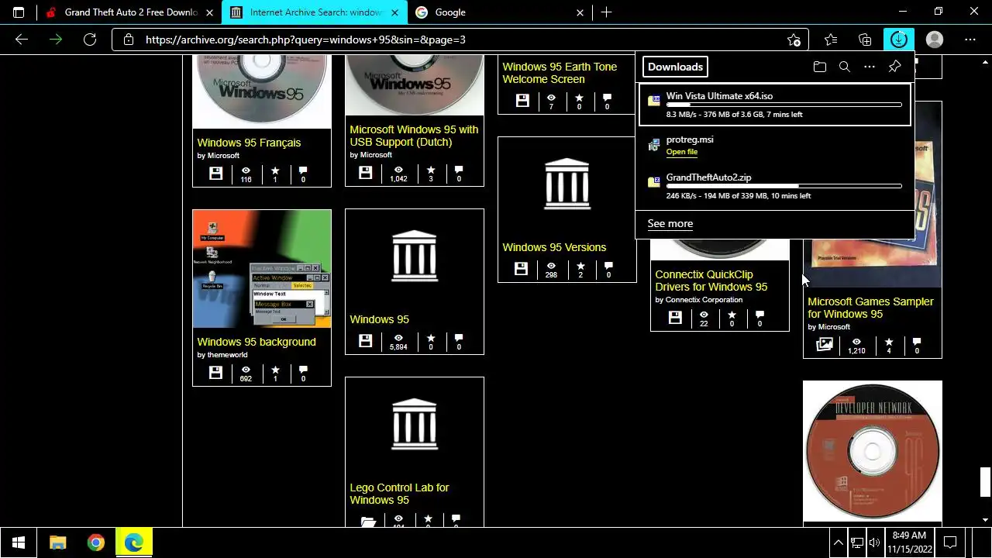This screenshot has height=558, width=992.
Task: Click See more in Downloads
Action: [670, 223]
